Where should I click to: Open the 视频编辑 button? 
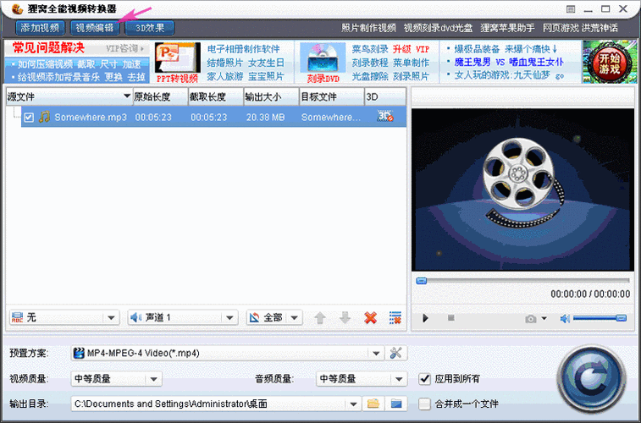coord(94,27)
